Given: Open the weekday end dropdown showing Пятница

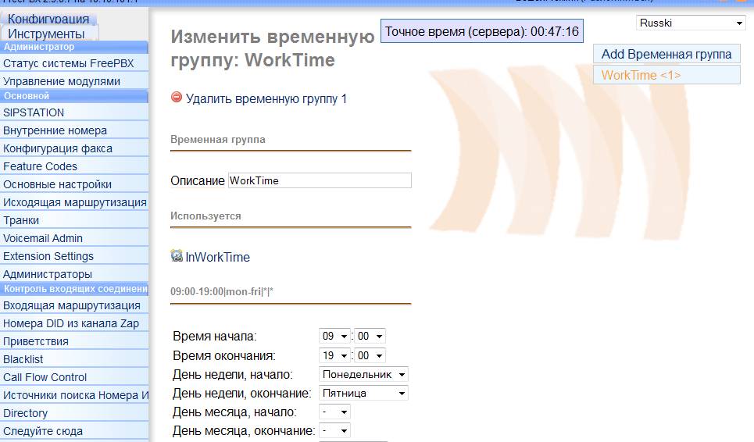Looking at the screenshot, I should pyautogui.click(x=363, y=393).
